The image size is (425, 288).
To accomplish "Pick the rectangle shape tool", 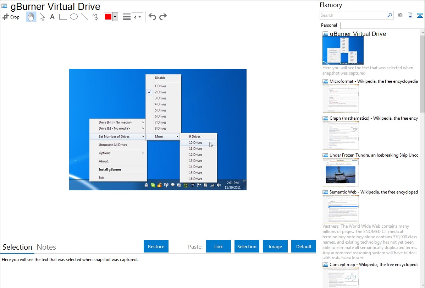I will pyautogui.click(x=63, y=17).
